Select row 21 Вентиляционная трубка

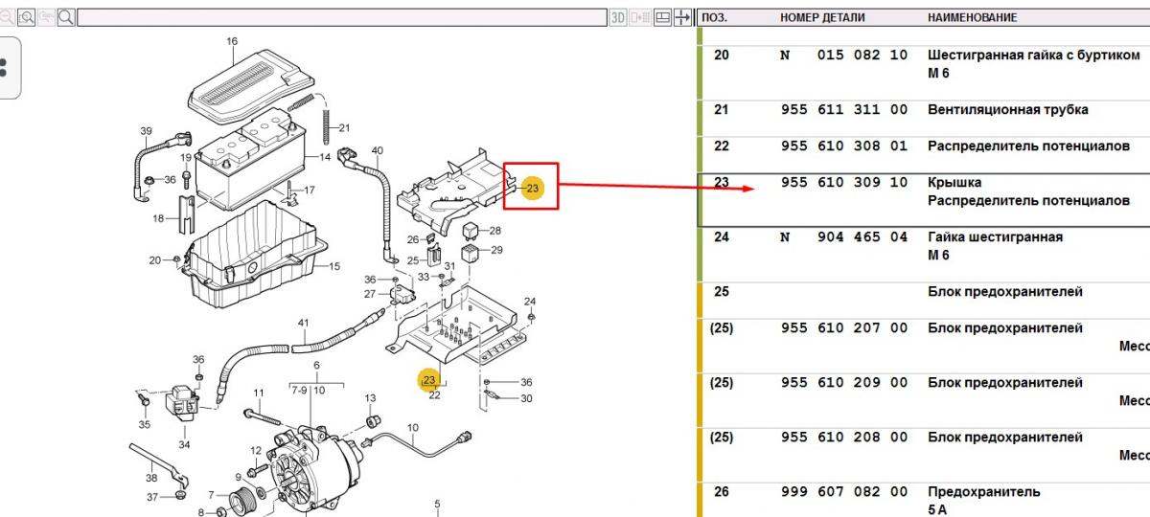[1006, 110]
